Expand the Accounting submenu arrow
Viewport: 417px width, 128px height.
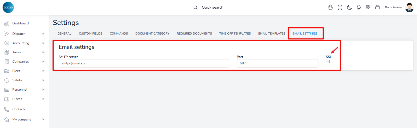pos(43,43)
